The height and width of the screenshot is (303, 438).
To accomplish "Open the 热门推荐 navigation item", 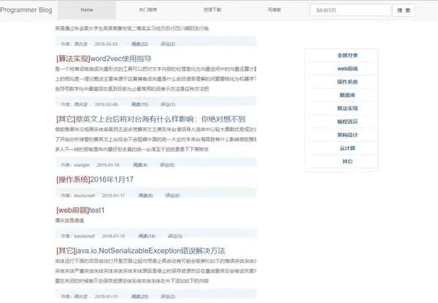I will coord(148,9).
